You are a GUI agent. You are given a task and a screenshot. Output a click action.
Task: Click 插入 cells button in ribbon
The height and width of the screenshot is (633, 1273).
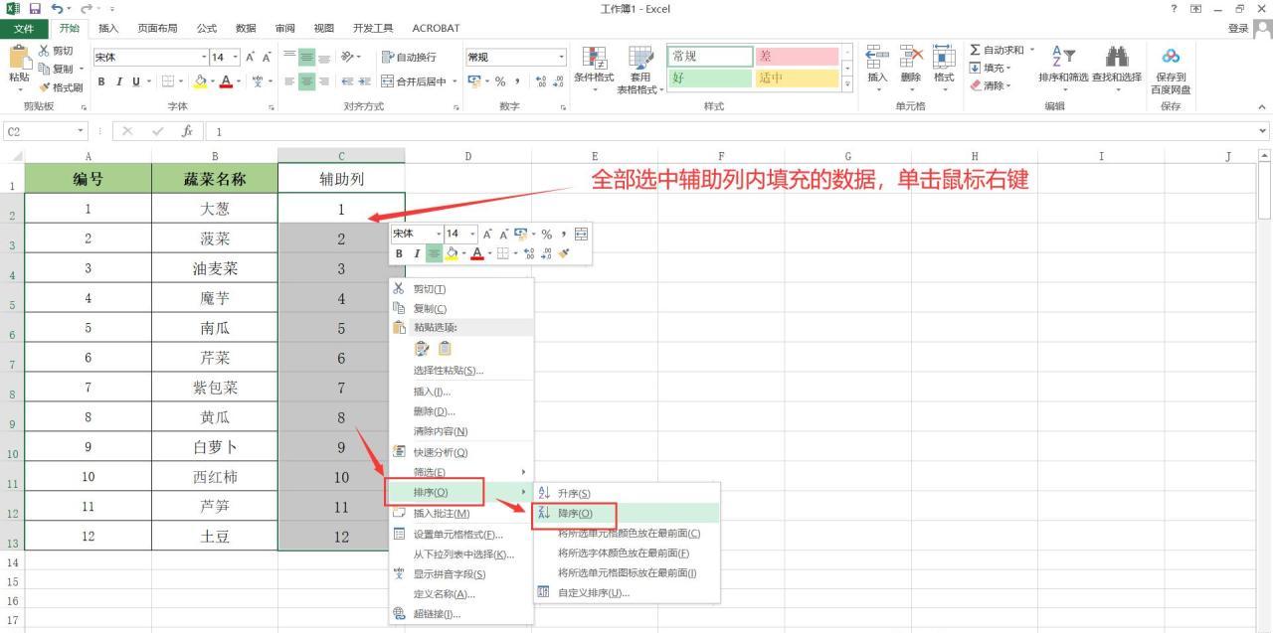click(x=878, y=69)
